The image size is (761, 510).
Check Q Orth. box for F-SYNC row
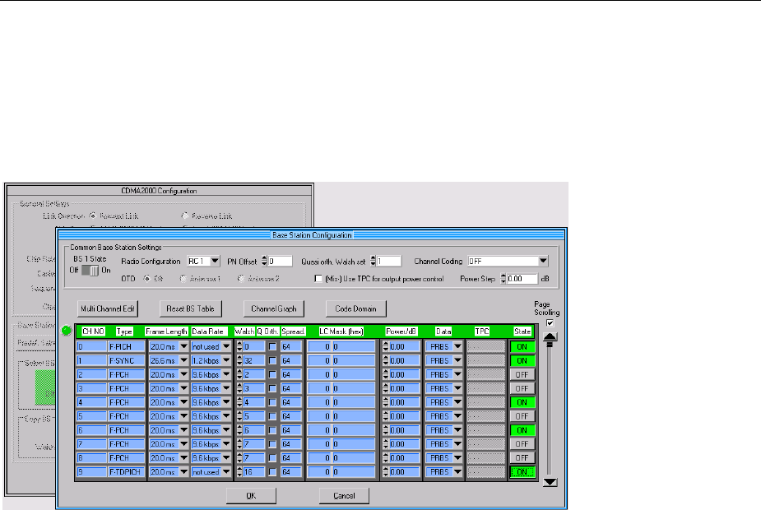coord(272,360)
